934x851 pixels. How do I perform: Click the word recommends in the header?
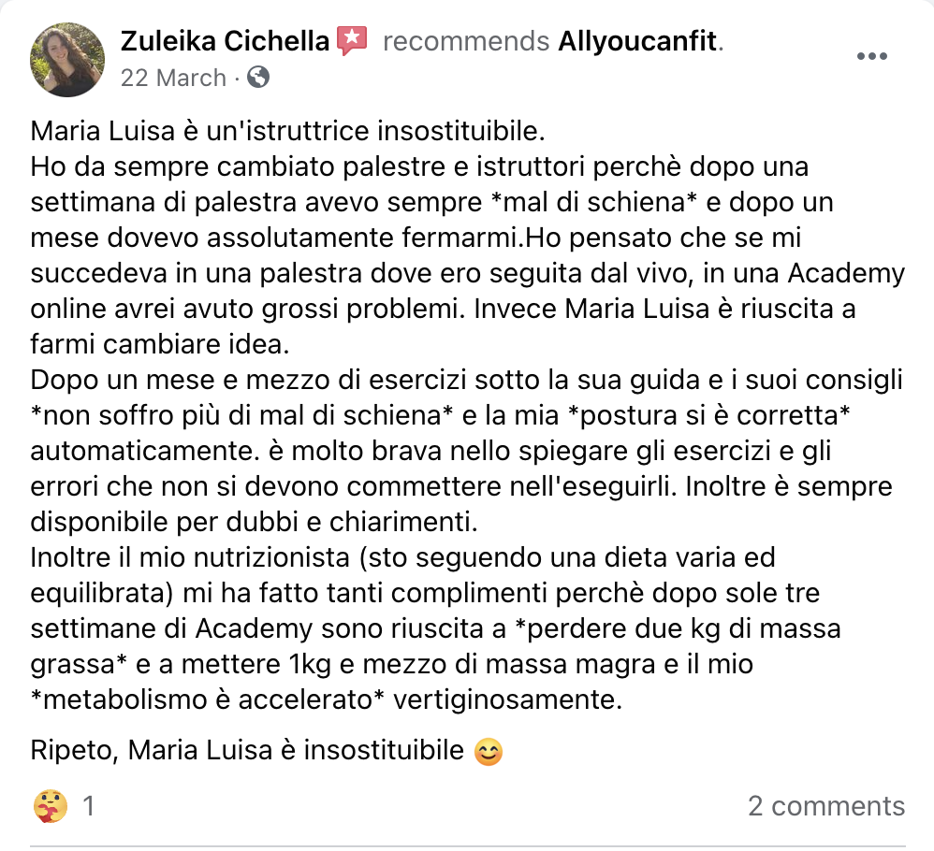[466, 41]
